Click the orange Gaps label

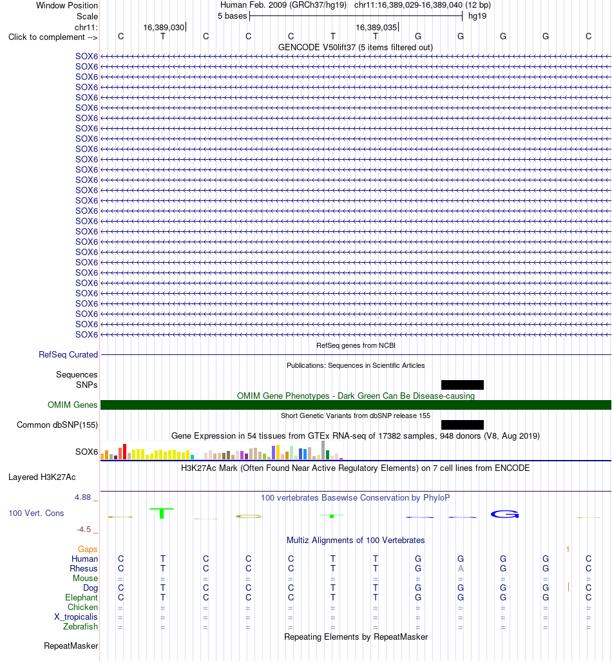[x=88, y=549]
